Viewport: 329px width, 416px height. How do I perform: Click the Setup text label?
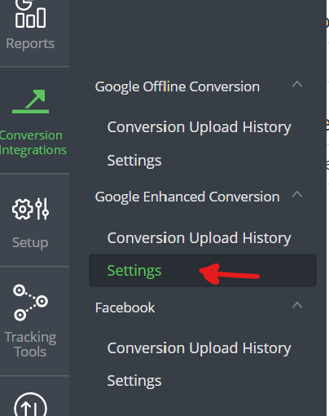click(30, 242)
